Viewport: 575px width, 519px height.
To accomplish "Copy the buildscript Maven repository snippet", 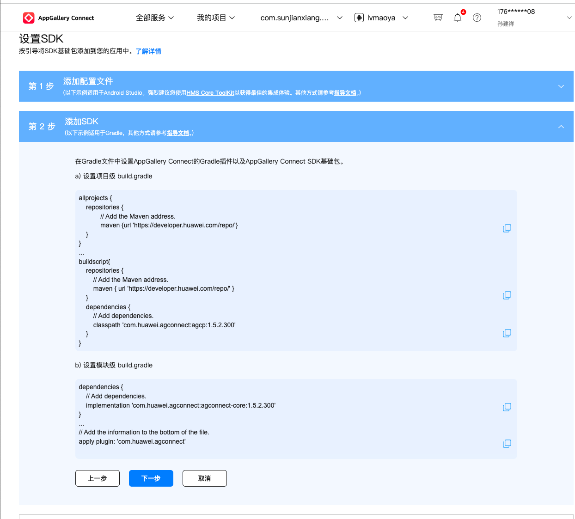I will point(507,295).
